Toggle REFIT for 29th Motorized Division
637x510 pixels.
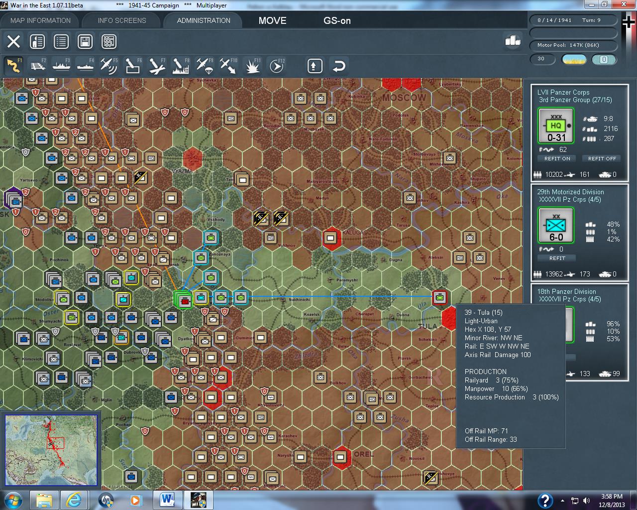click(557, 258)
